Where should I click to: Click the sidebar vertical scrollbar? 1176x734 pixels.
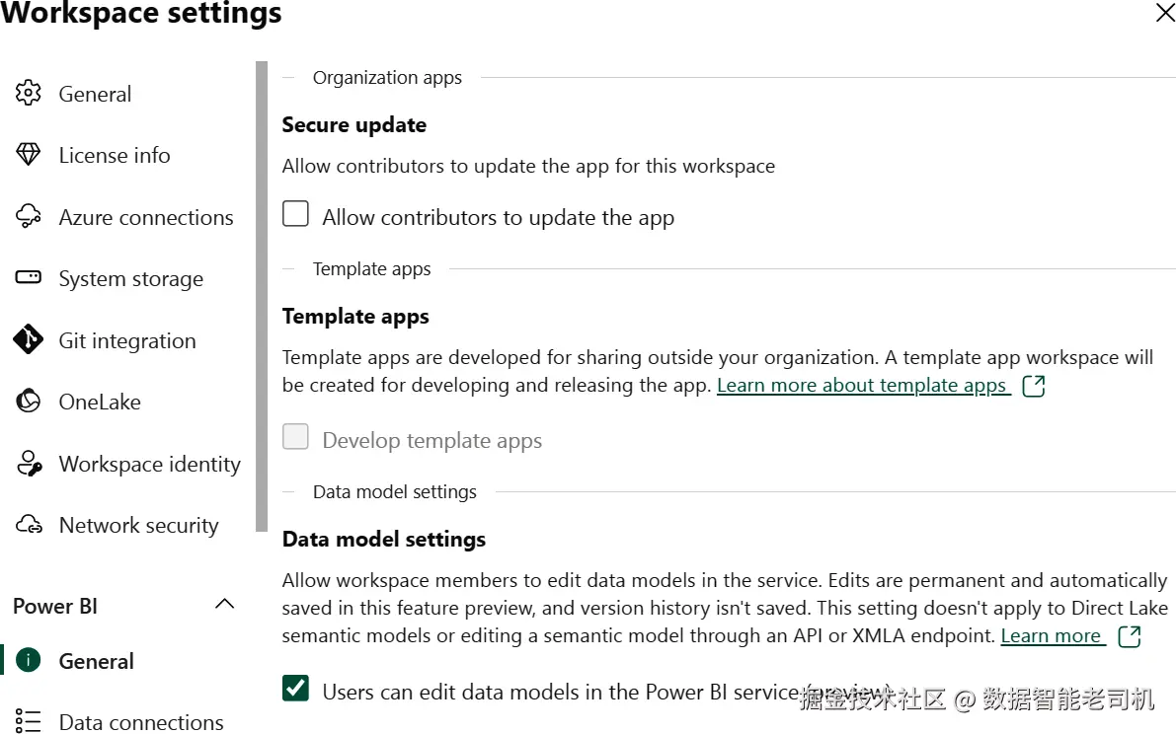coord(262,296)
